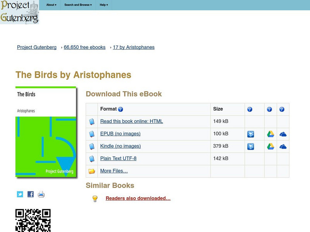This screenshot has height=232, width=310.
Task: Click the Similar Books heading
Action: tap(110, 186)
